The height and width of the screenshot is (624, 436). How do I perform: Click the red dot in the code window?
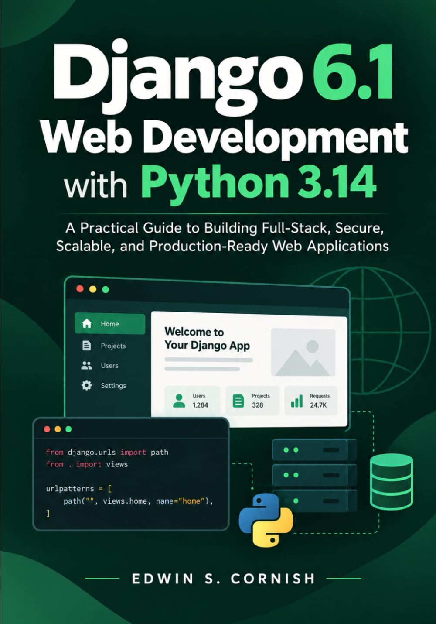[x=47, y=429]
